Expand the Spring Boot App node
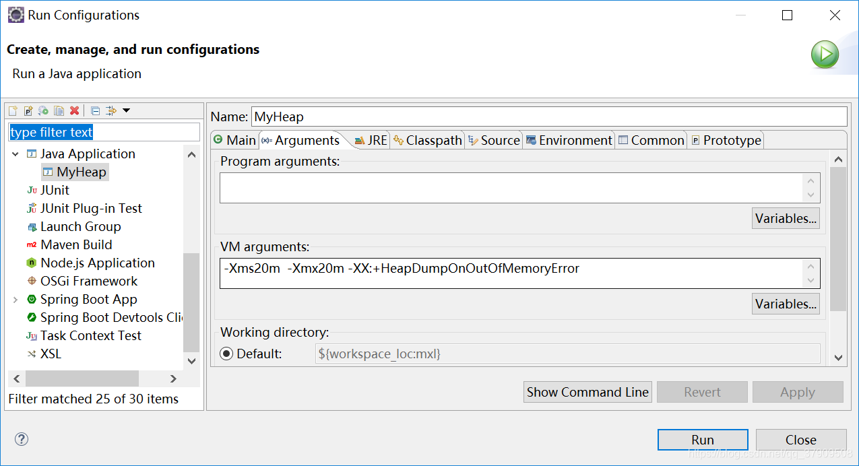Image resolution: width=859 pixels, height=466 pixels. (15, 300)
